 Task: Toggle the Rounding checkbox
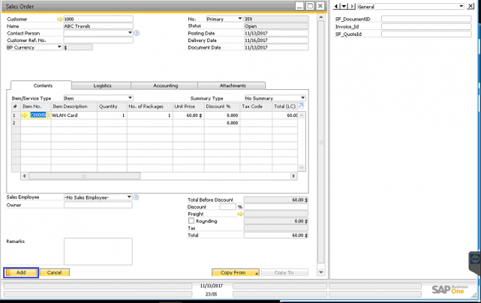pyautogui.click(x=191, y=220)
